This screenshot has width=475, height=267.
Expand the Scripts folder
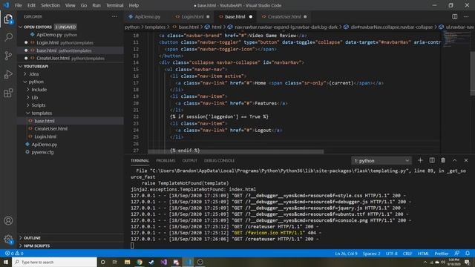pos(28,105)
